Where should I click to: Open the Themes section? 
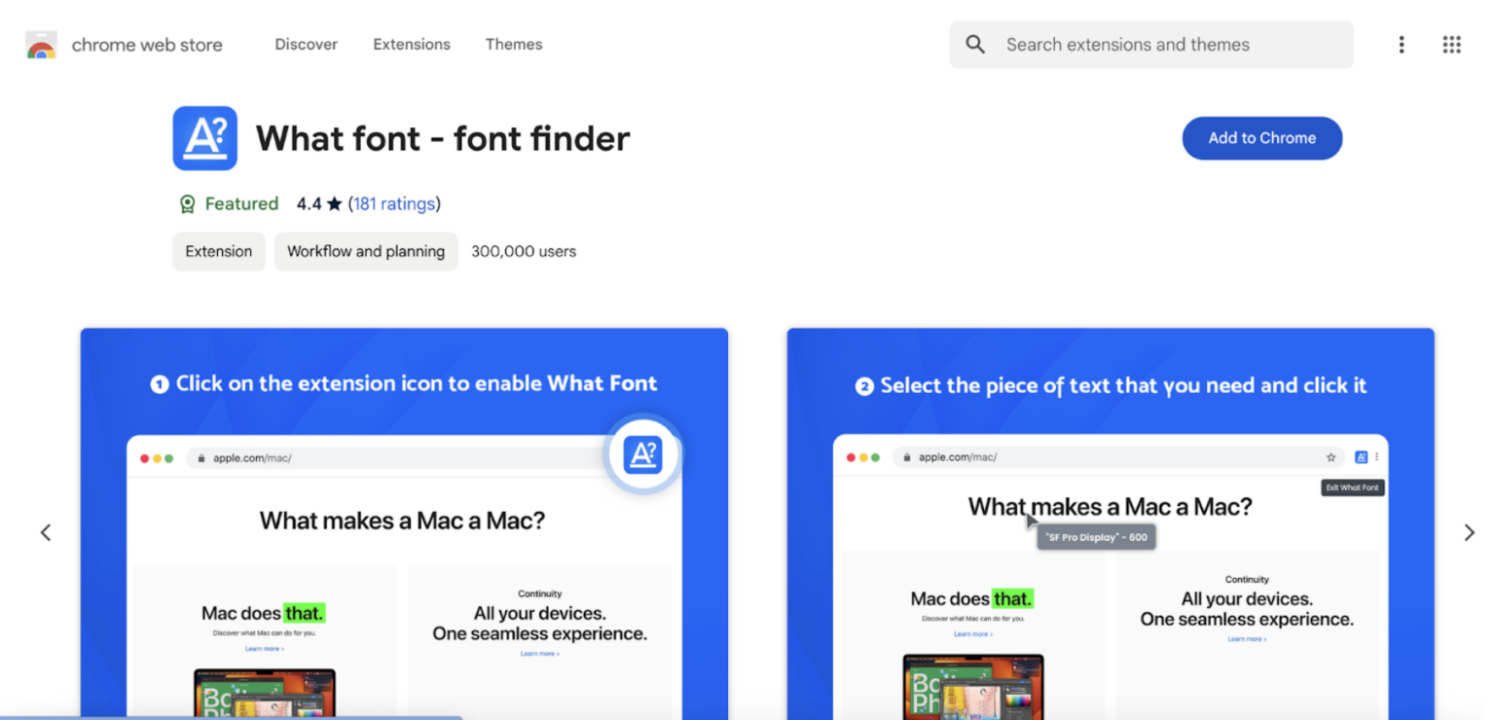pos(513,44)
